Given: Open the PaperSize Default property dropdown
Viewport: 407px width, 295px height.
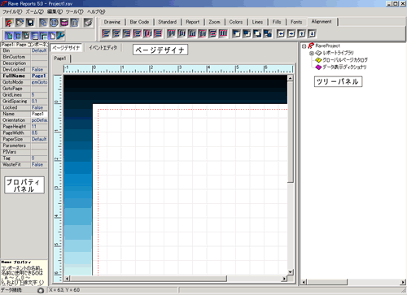Looking at the screenshot, I should coord(39,139).
